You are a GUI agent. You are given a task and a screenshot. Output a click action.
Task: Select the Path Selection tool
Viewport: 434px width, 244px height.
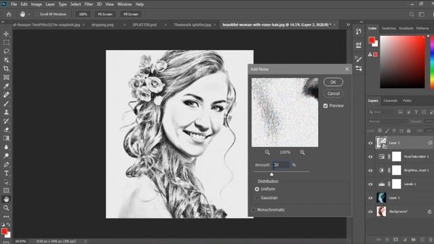coord(6,182)
